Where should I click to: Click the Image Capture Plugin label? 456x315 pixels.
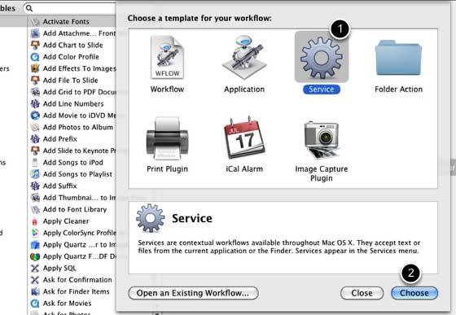click(322, 173)
